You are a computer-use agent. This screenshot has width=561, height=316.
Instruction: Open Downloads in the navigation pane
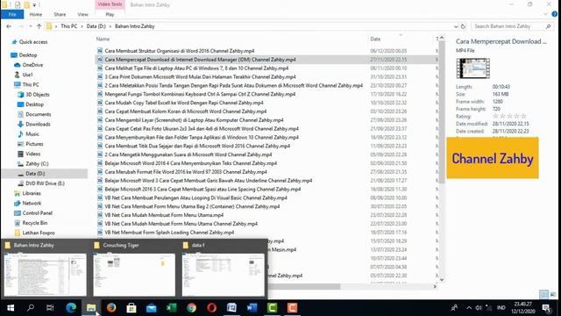point(38,124)
